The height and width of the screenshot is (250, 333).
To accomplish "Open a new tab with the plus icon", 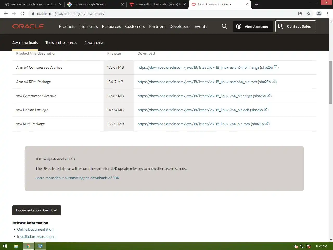I will [257, 4].
